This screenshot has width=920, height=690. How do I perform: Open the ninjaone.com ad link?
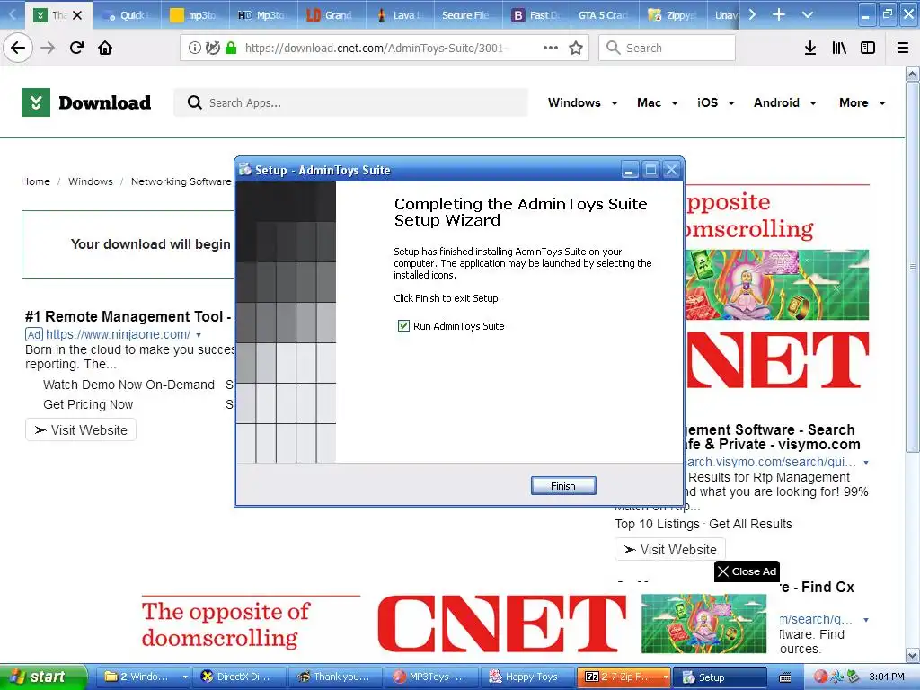click(118, 334)
